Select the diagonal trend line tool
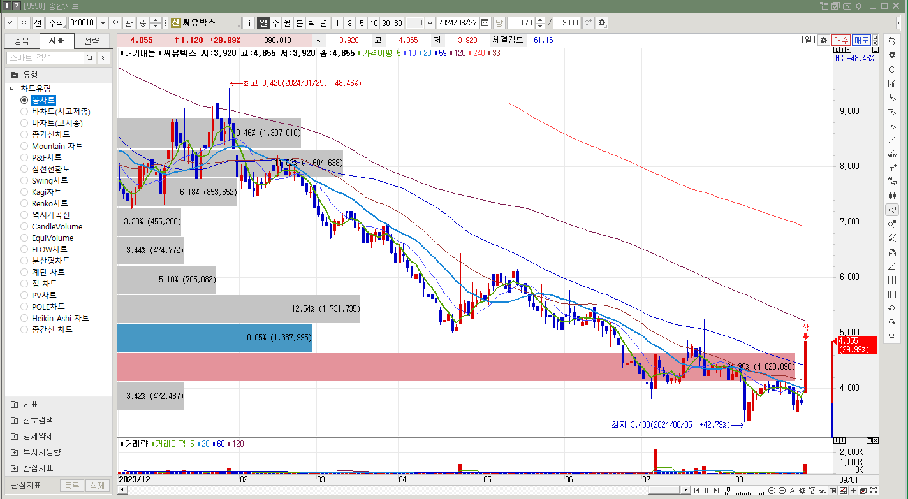 click(x=892, y=140)
